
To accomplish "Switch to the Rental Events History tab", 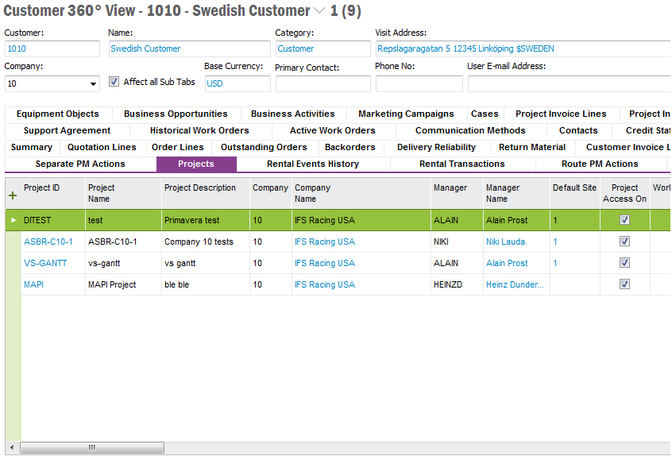I will coord(312,164).
